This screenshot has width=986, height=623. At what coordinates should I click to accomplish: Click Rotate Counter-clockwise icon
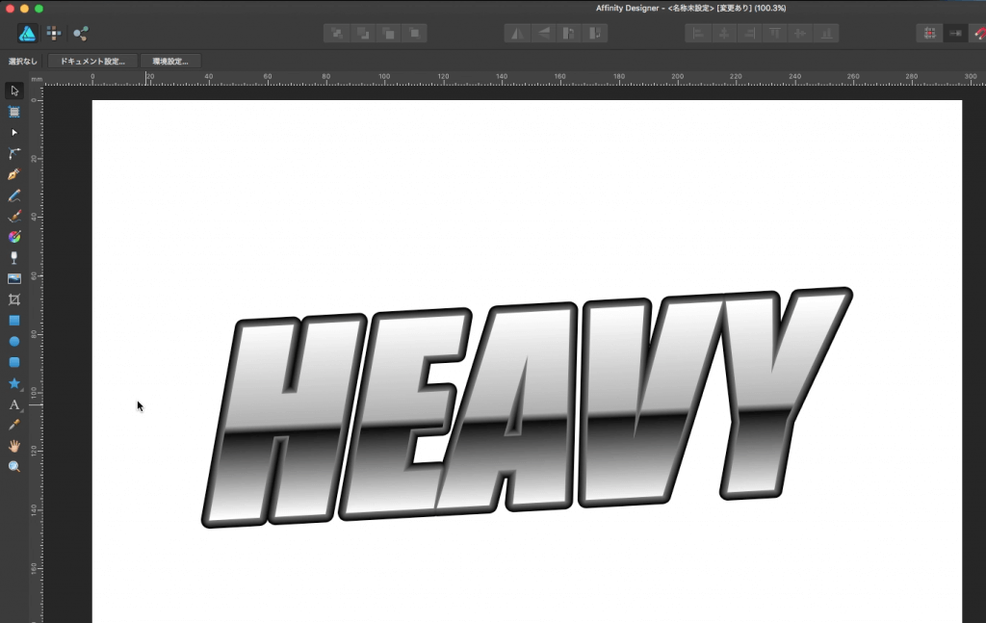coord(569,34)
